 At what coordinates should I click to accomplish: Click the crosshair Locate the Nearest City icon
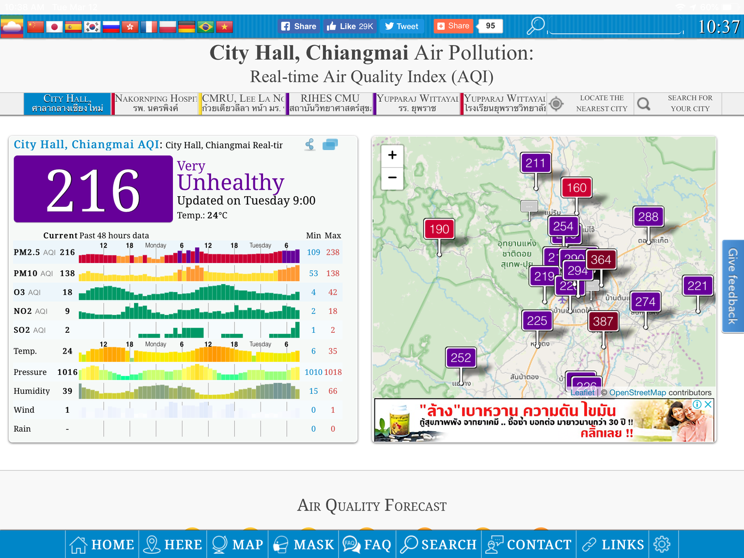pos(557,104)
